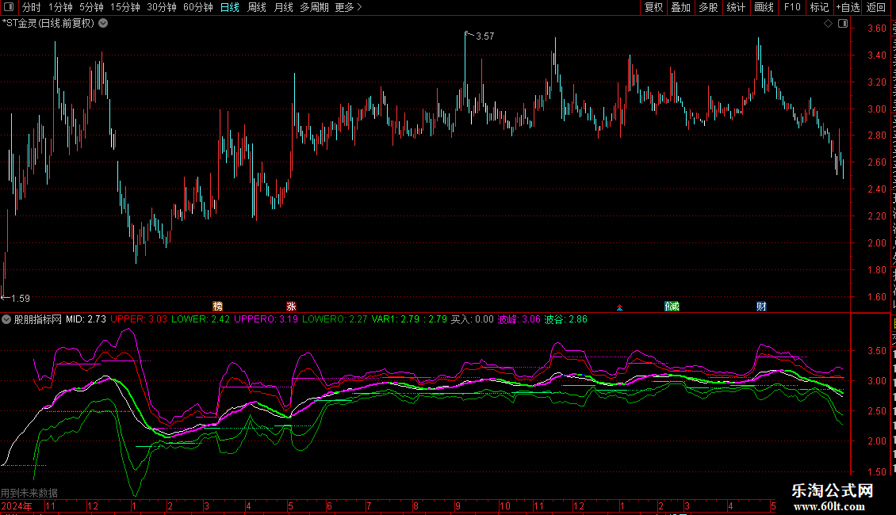Select the 日线 daily period tab
This screenshot has height=515, width=896.
coord(230,7)
